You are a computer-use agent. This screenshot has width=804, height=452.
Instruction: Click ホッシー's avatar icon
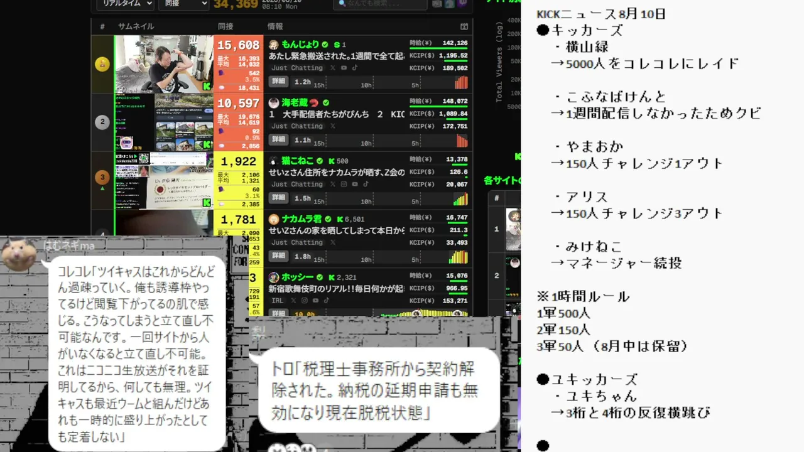pyautogui.click(x=274, y=277)
